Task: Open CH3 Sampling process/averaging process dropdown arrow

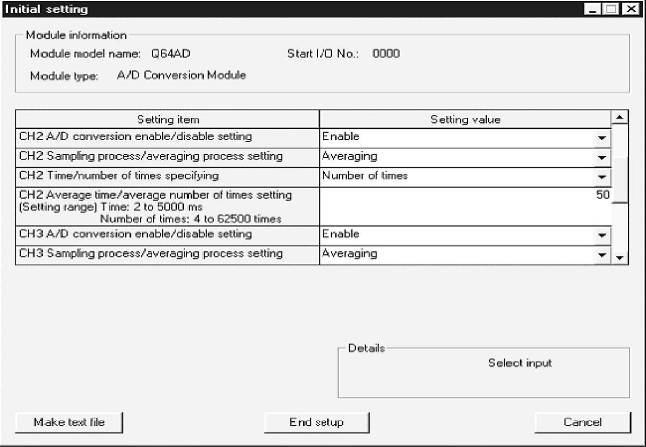Action: [602, 255]
